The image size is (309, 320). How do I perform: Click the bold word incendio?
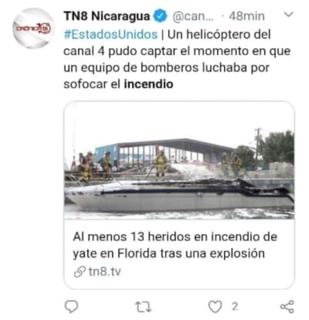coord(149,84)
